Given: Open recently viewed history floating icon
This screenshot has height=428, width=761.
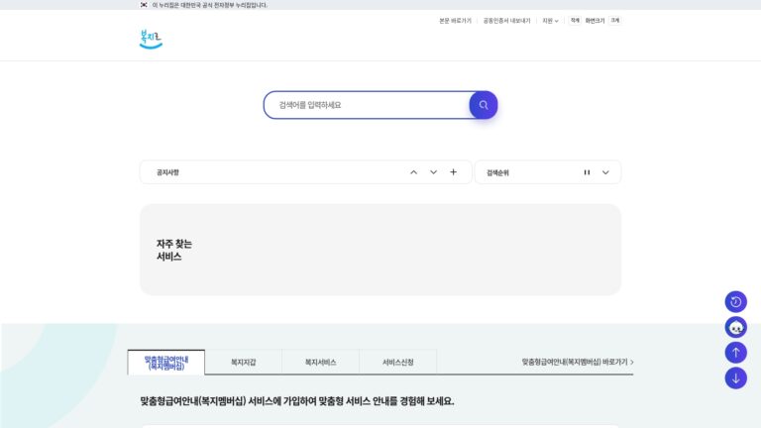Looking at the screenshot, I should click(736, 302).
